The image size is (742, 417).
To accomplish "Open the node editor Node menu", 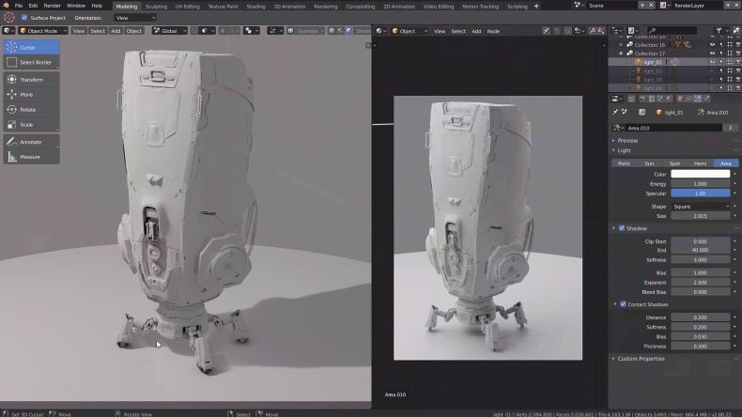I will coord(493,31).
